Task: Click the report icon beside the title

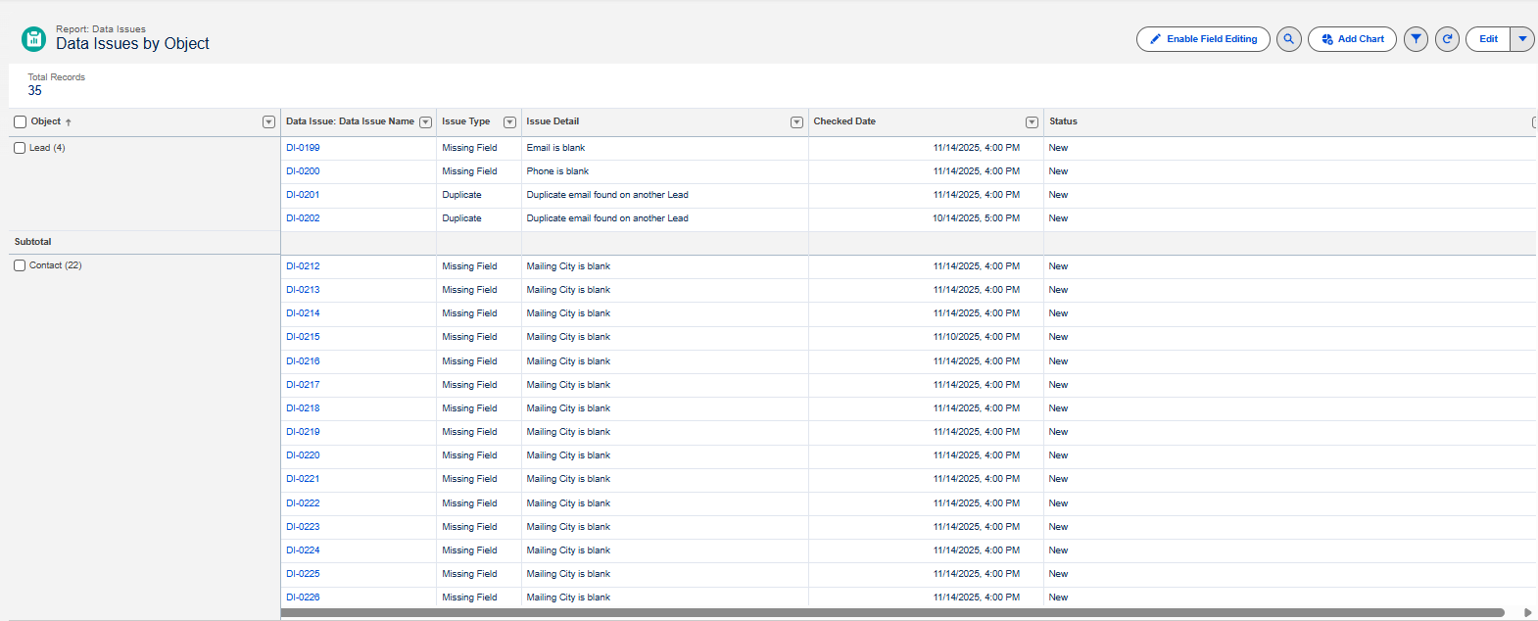Action: pyautogui.click(x=33, y=39)
